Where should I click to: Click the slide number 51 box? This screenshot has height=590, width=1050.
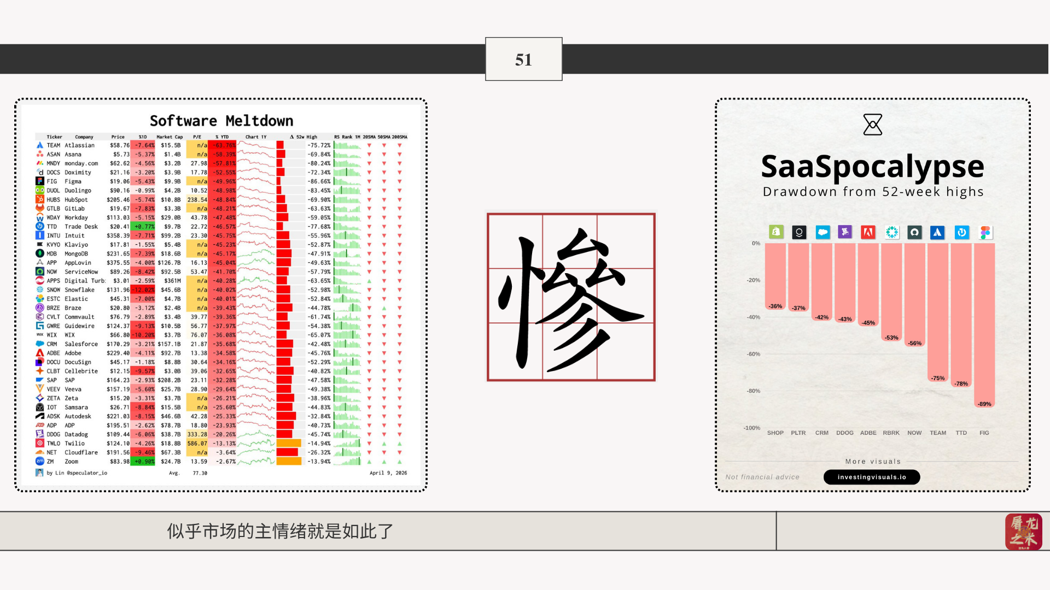click(523, 59)
